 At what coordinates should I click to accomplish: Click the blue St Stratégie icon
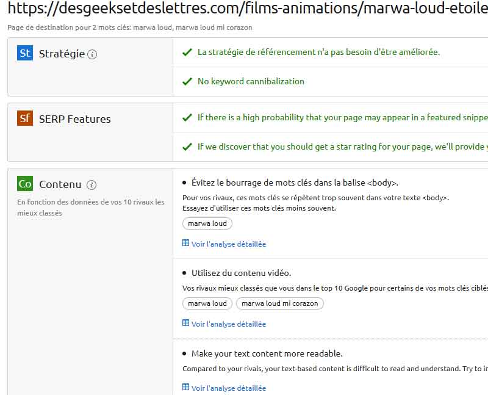pos(25,53)
